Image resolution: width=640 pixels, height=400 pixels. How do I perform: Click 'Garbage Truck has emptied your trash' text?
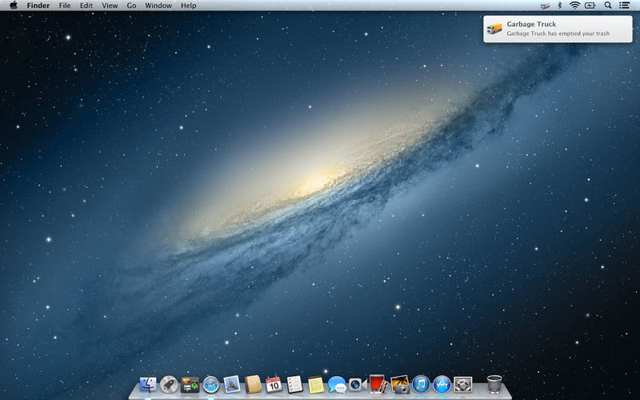tap(558, 34)
